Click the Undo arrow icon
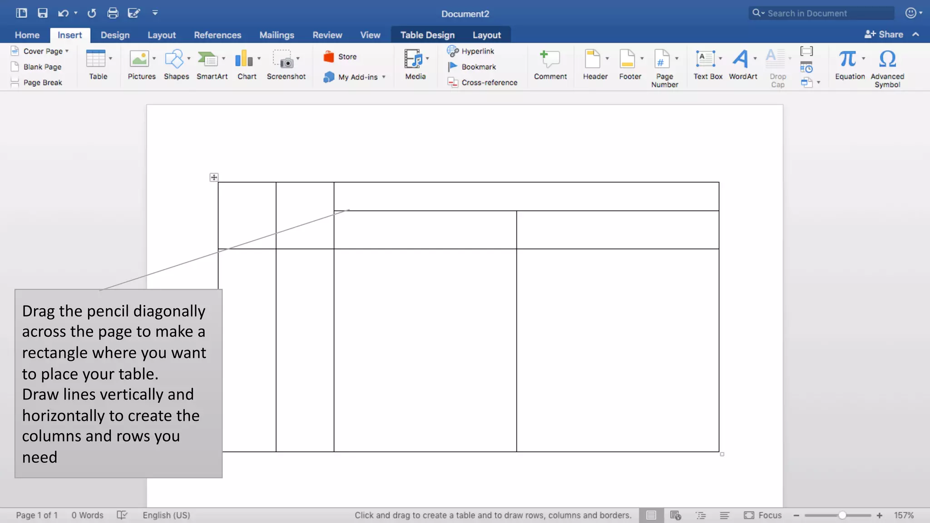The image size is (930, 523). (x=63, y=13)
